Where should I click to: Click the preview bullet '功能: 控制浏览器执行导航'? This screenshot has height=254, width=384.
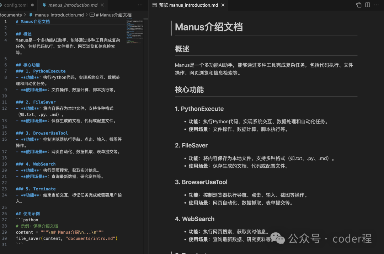[248, 195]
